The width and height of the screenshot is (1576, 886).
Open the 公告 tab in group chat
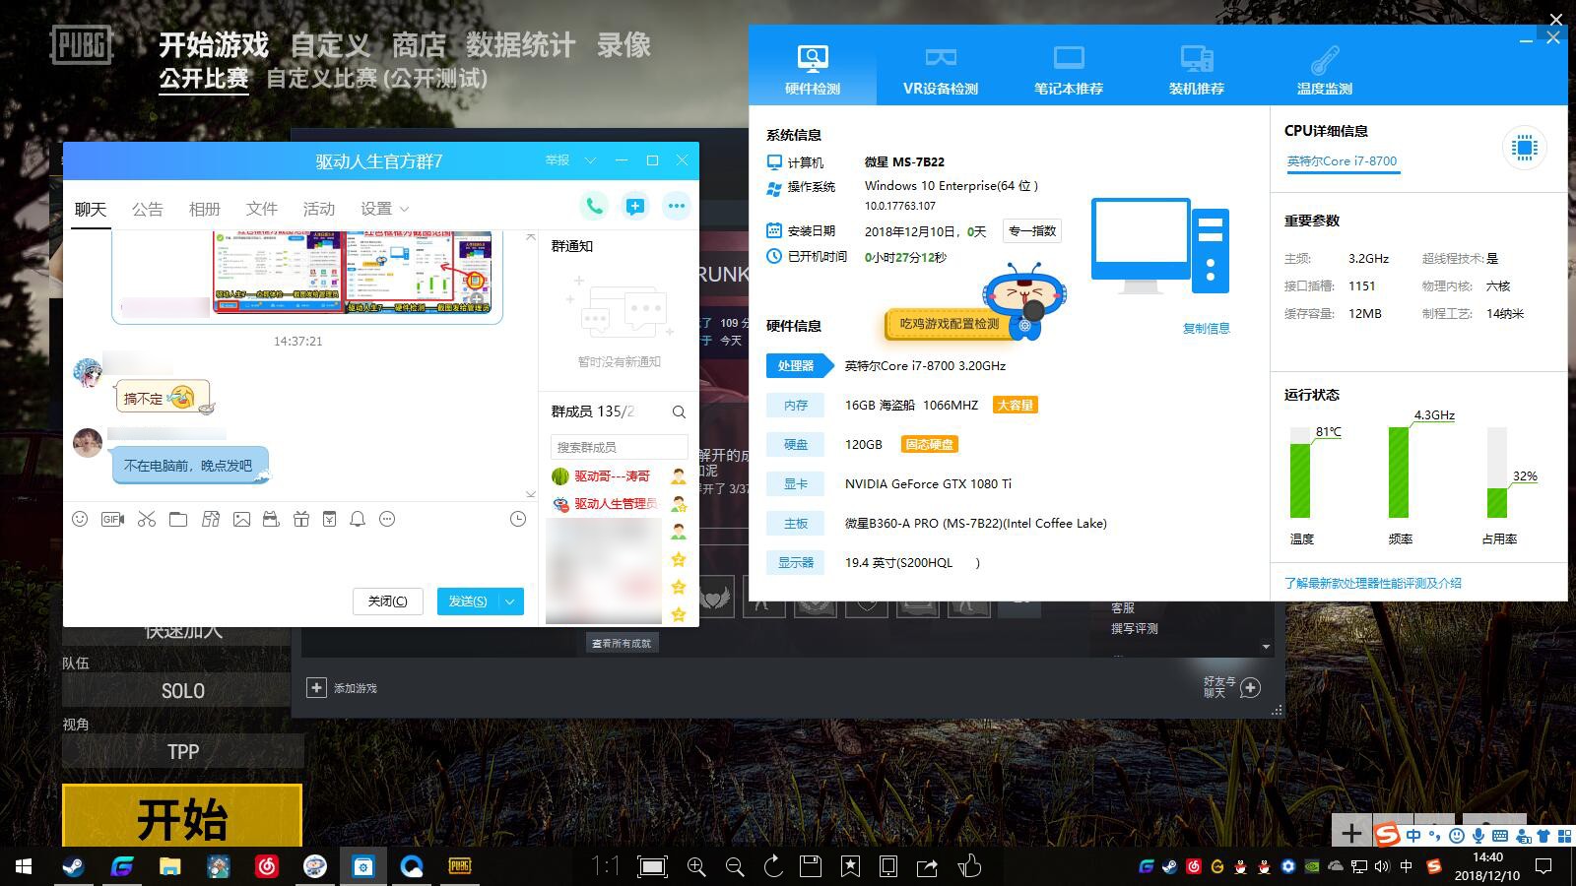click(x=148, y=209)
